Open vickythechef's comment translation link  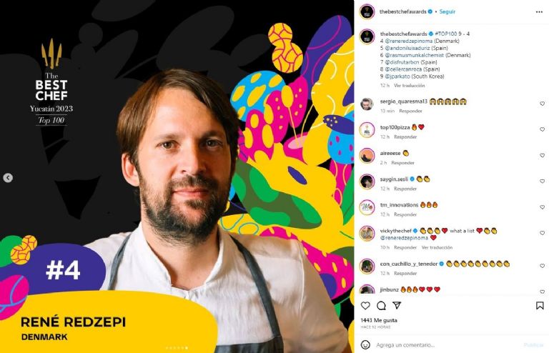tap(437, 247)
